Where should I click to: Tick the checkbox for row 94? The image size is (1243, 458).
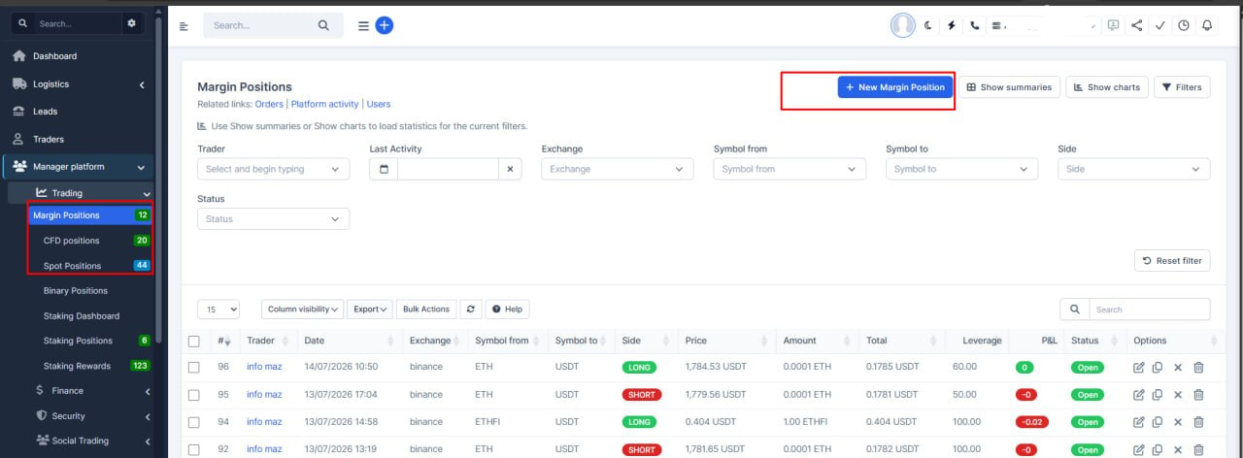(194, 422)
